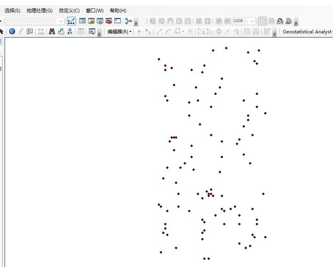Open the map scale combo box

35,21
